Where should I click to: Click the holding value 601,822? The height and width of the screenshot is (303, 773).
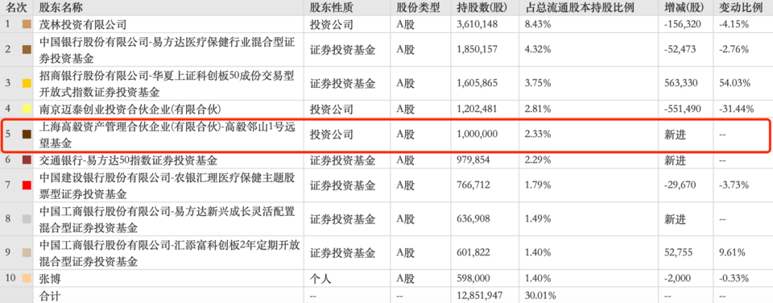pos(473,253)
